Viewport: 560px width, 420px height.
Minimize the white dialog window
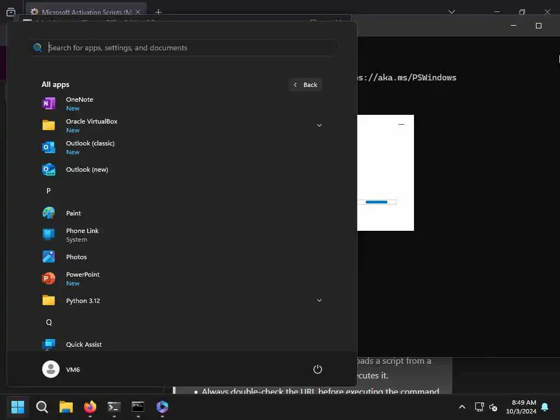click(x=401, y=124)
